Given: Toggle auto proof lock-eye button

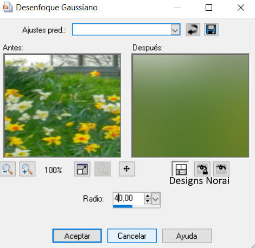Looking at the screenshot, I should click(x=202, y=168).
